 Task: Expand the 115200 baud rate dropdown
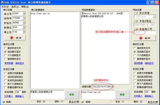click(24, 18)
